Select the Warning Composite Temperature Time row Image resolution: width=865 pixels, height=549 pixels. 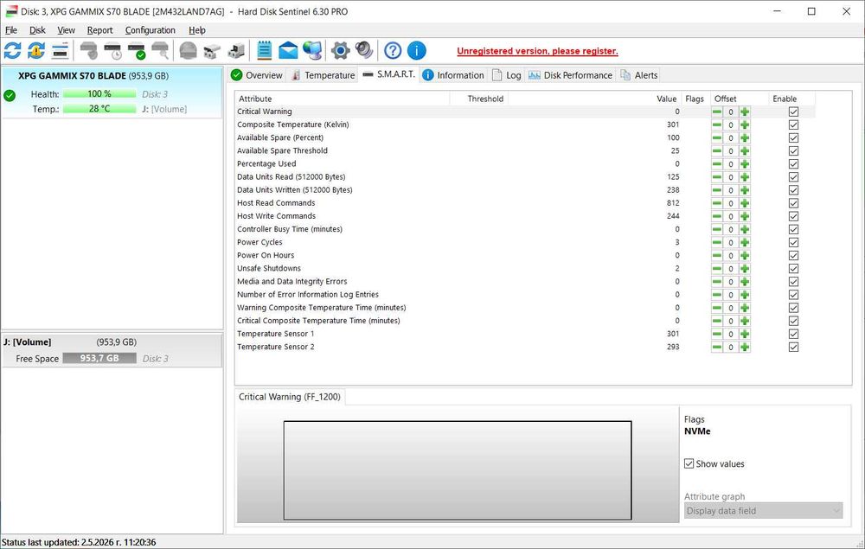[x=525, y=308]
